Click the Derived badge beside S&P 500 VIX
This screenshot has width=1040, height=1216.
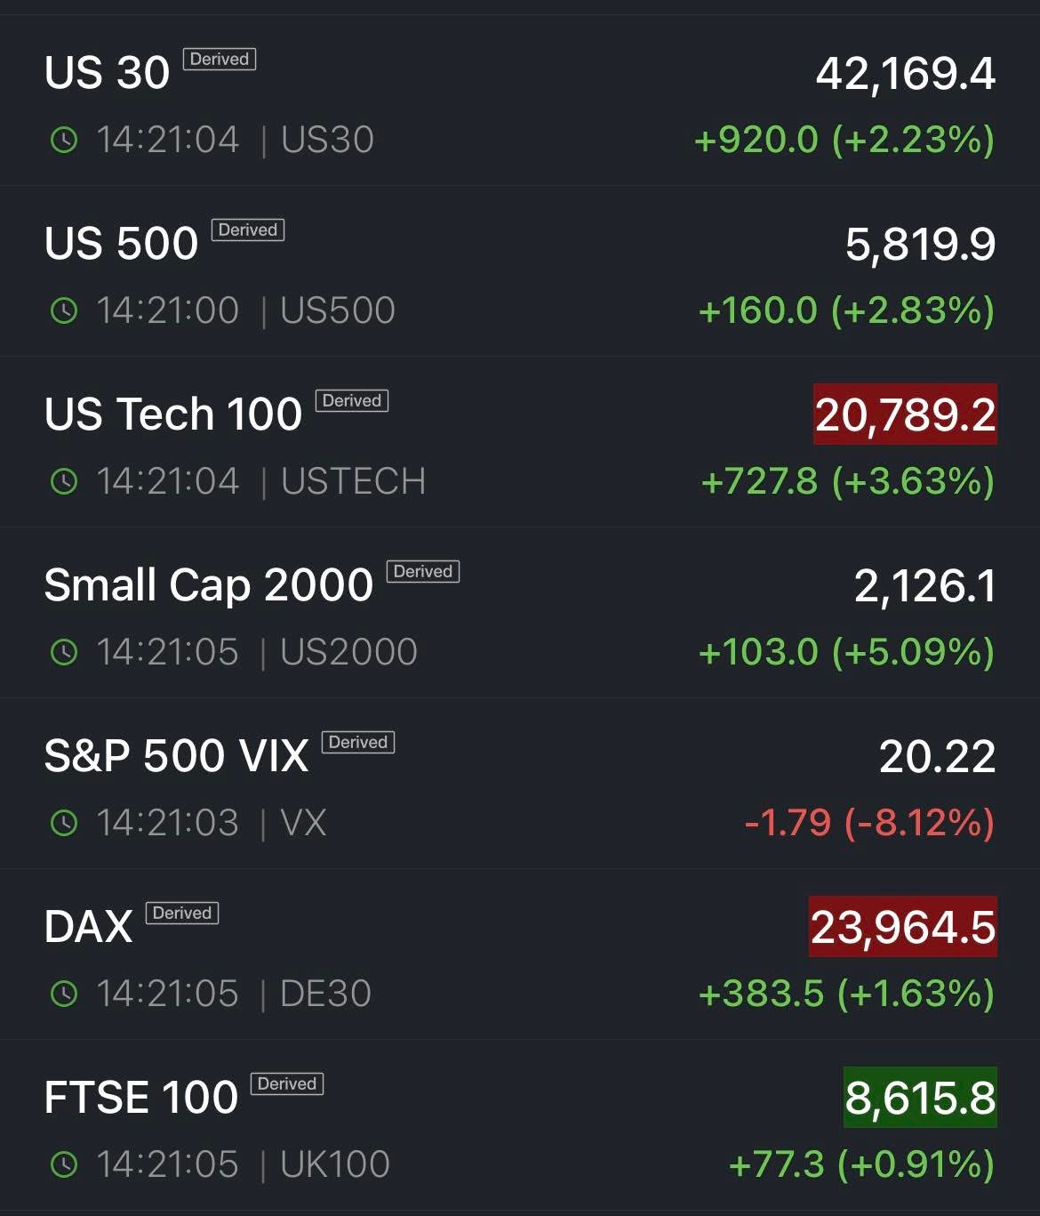click(x=357, y=743)
